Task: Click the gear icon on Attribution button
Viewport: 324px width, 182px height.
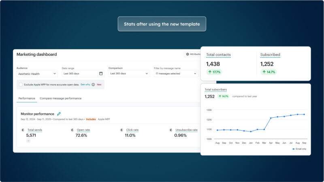Action: [187, 54]
